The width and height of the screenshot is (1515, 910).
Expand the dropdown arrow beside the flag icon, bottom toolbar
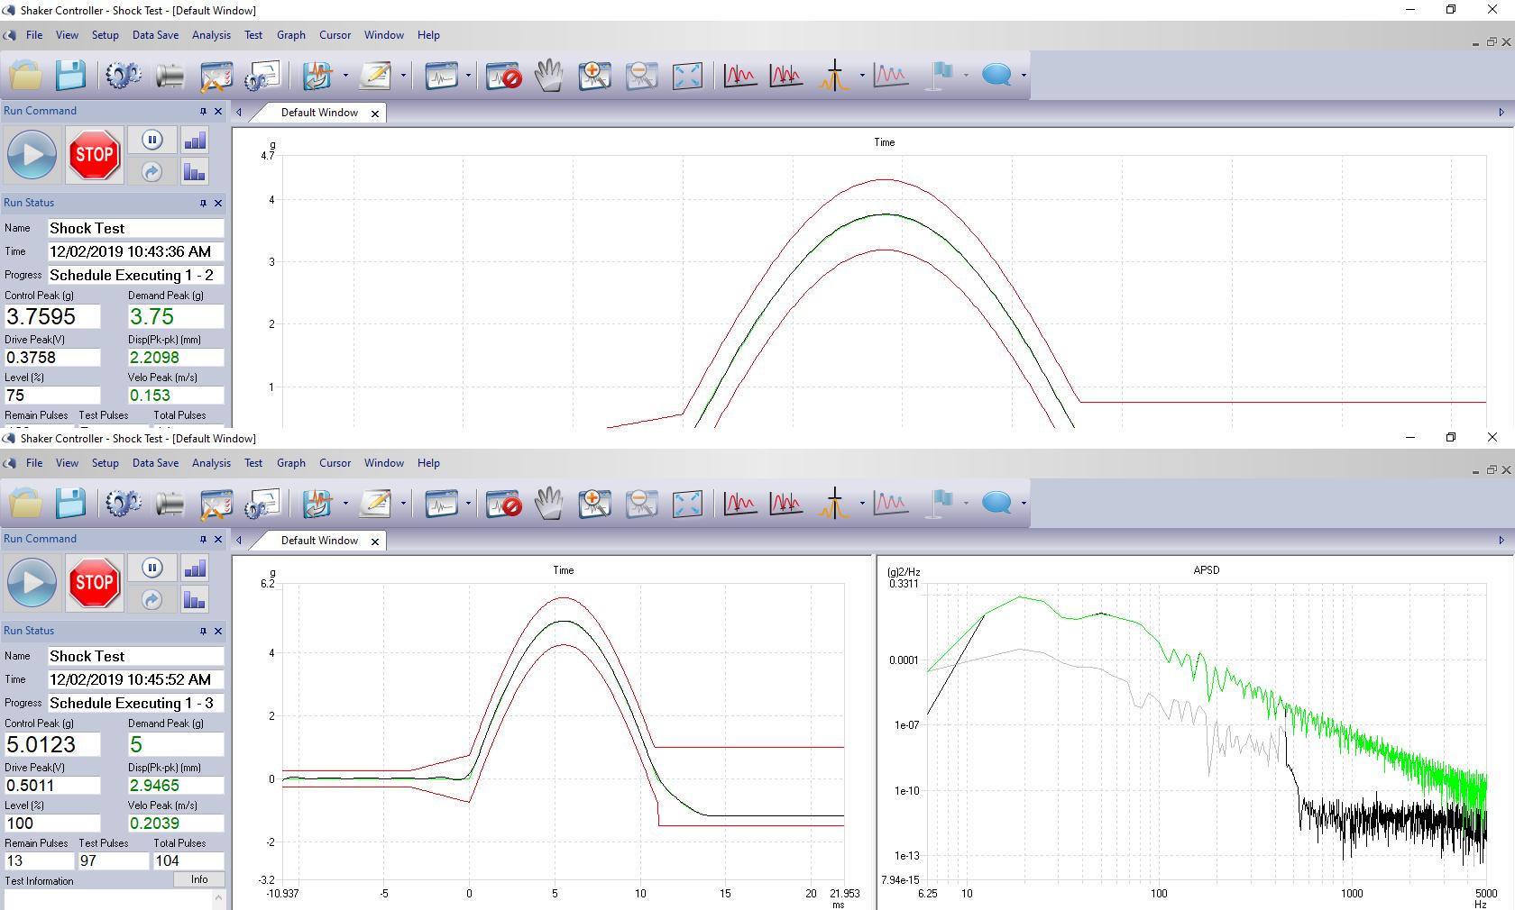point(966,504)
